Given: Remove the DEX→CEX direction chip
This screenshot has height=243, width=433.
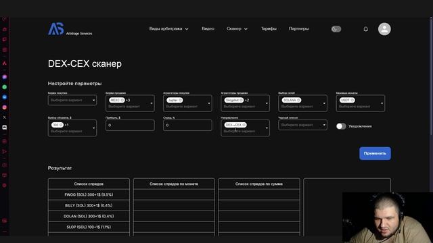Looking at the screenshot, I should 244,125.
